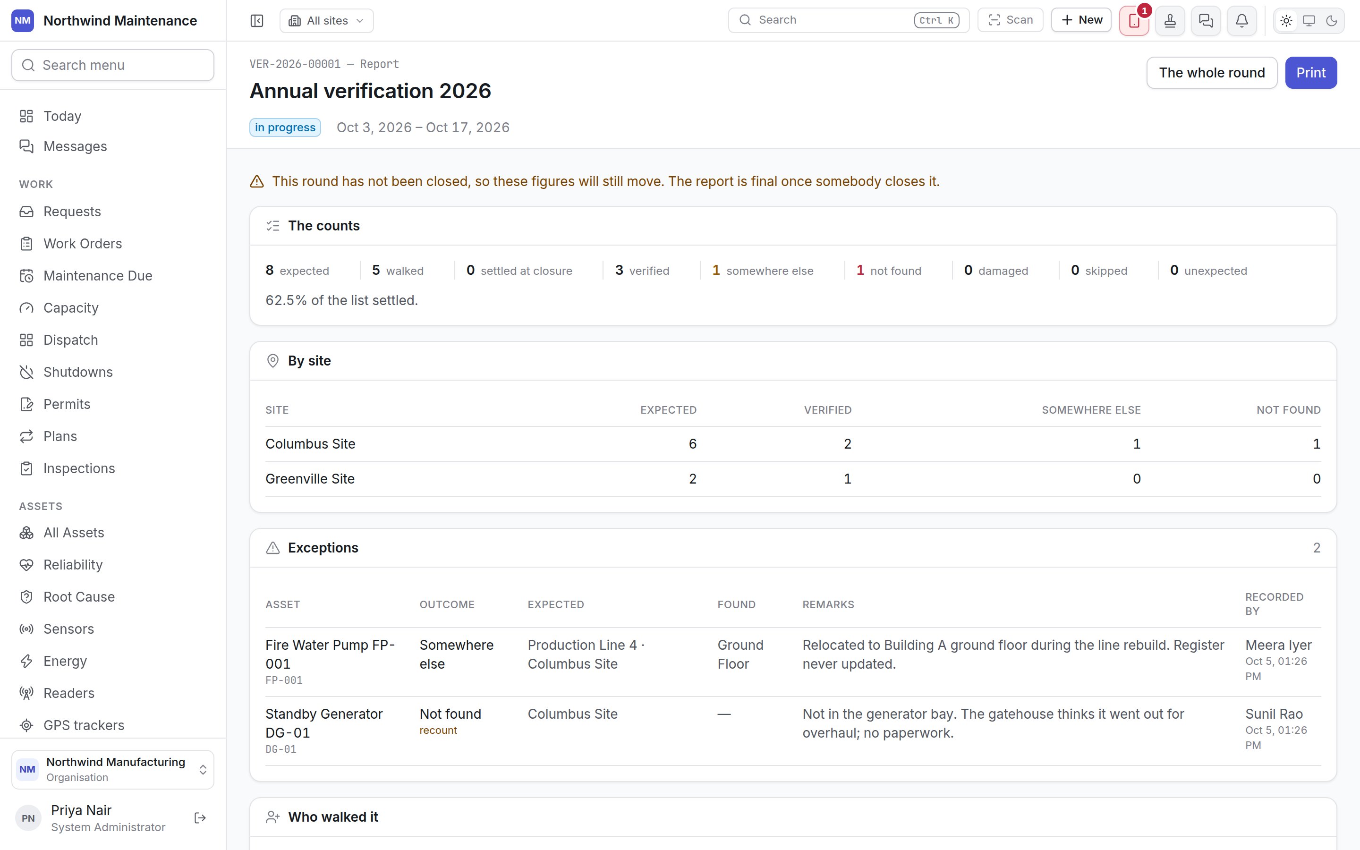Screen dimensions: 1360x850
Task: Click the '1 not found' count
Action: click(889, 271)
